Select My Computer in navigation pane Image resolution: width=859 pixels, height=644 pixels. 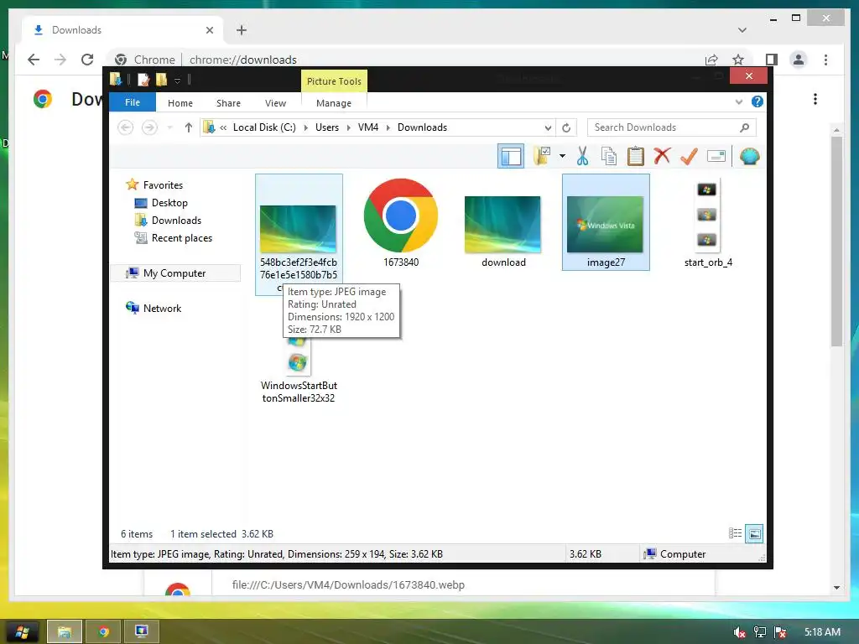(174, 273)
